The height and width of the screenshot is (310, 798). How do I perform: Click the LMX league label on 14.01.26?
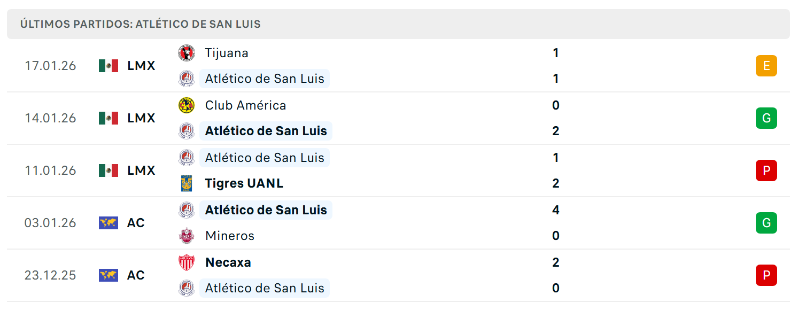click(x=141, y=118)
